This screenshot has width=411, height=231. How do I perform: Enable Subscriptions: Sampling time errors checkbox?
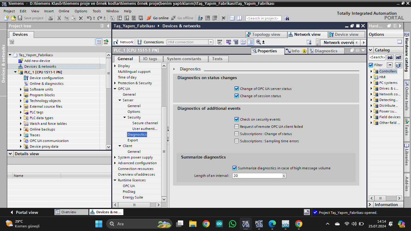coord(236,141)
